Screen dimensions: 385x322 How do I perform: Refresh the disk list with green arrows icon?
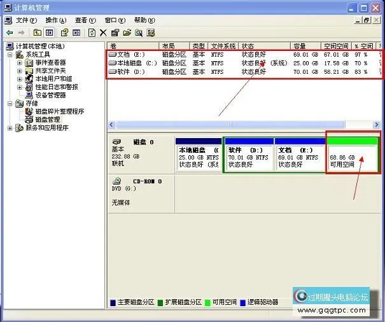pyautogui.click(x=92, y=32)
